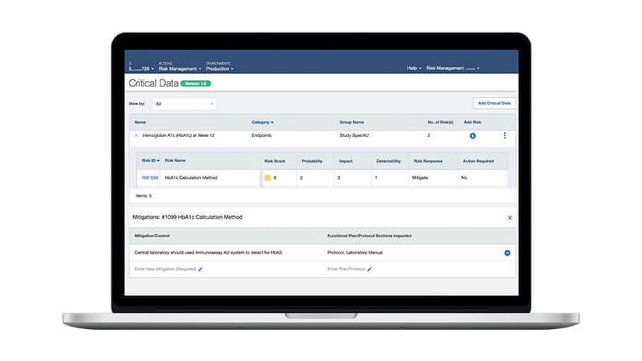Click the Mitigations #1099 panel title
Screen dimensions: 642x361
pyautogui.click(x=187, y=217)
